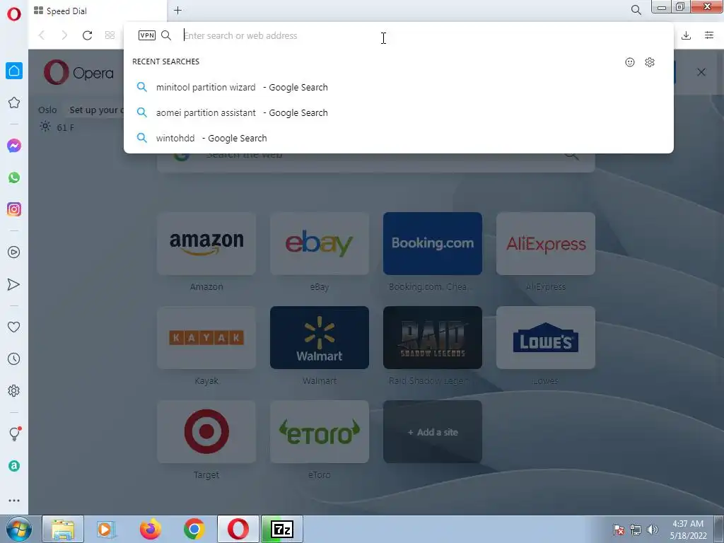Click the smiley feedback icon in recent searches

pyautogui.click(x=630, y=62)
